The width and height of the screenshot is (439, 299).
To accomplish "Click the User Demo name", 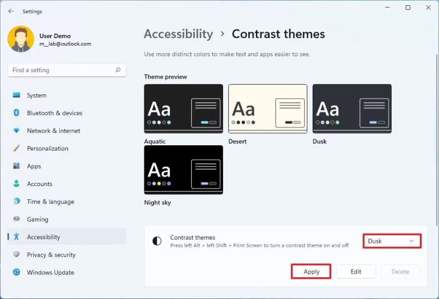I will coord(55,36).
